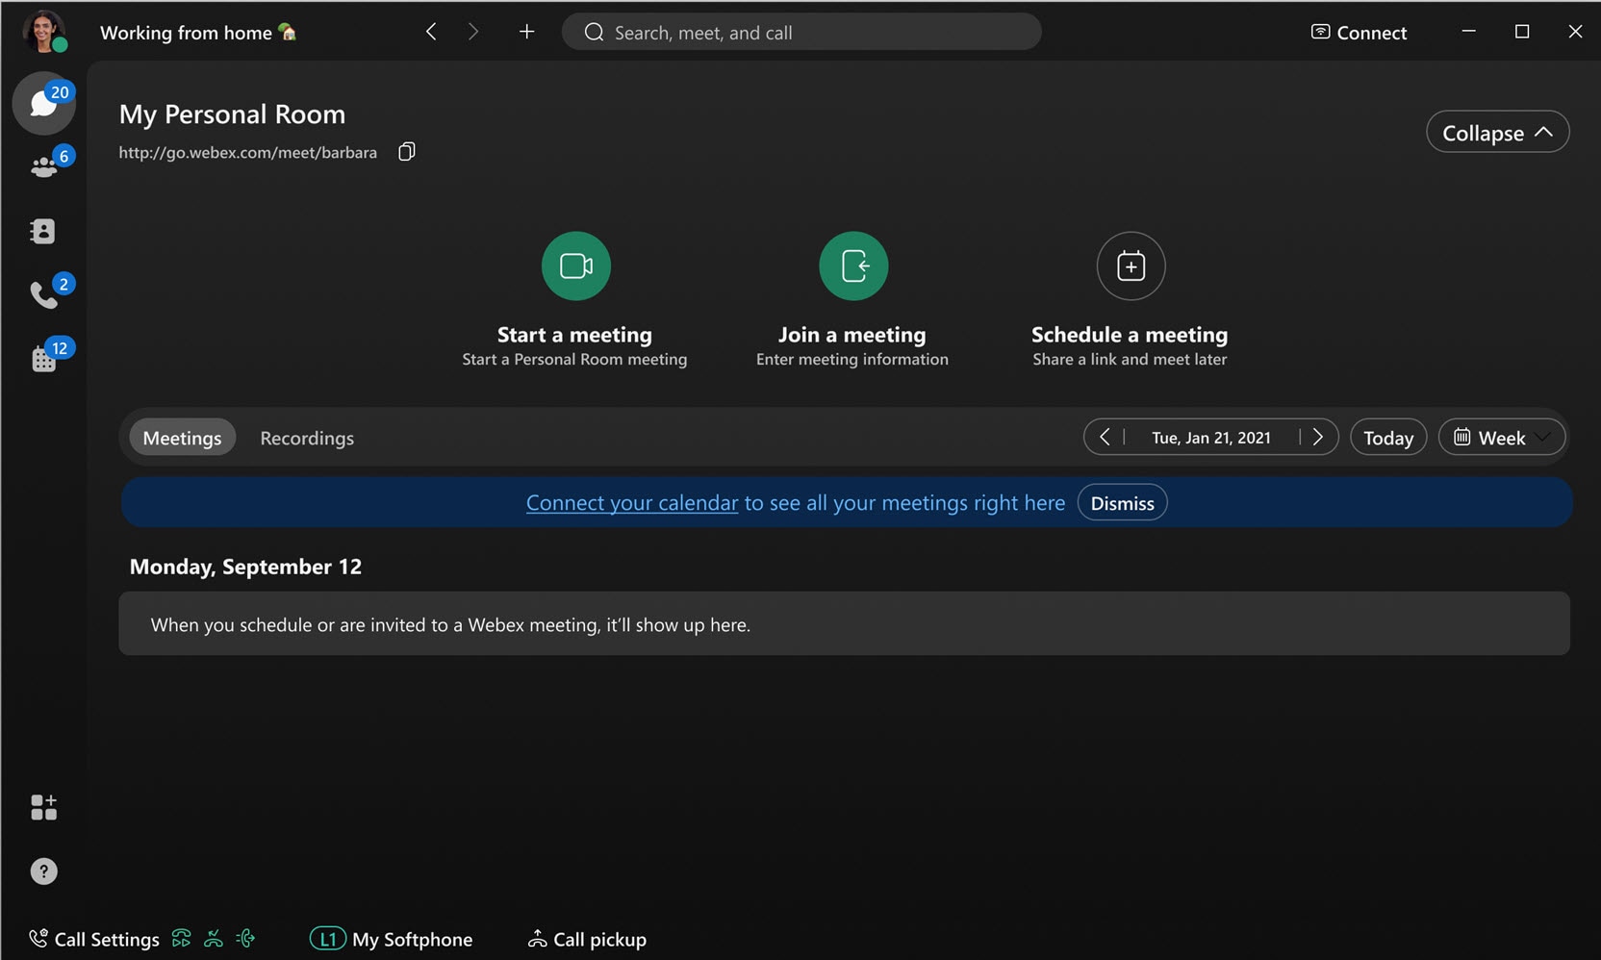The width and height of the screenshot is (1601, 960).
Task: Open the Teams tab in sidebar
Action: coord(44,166)
